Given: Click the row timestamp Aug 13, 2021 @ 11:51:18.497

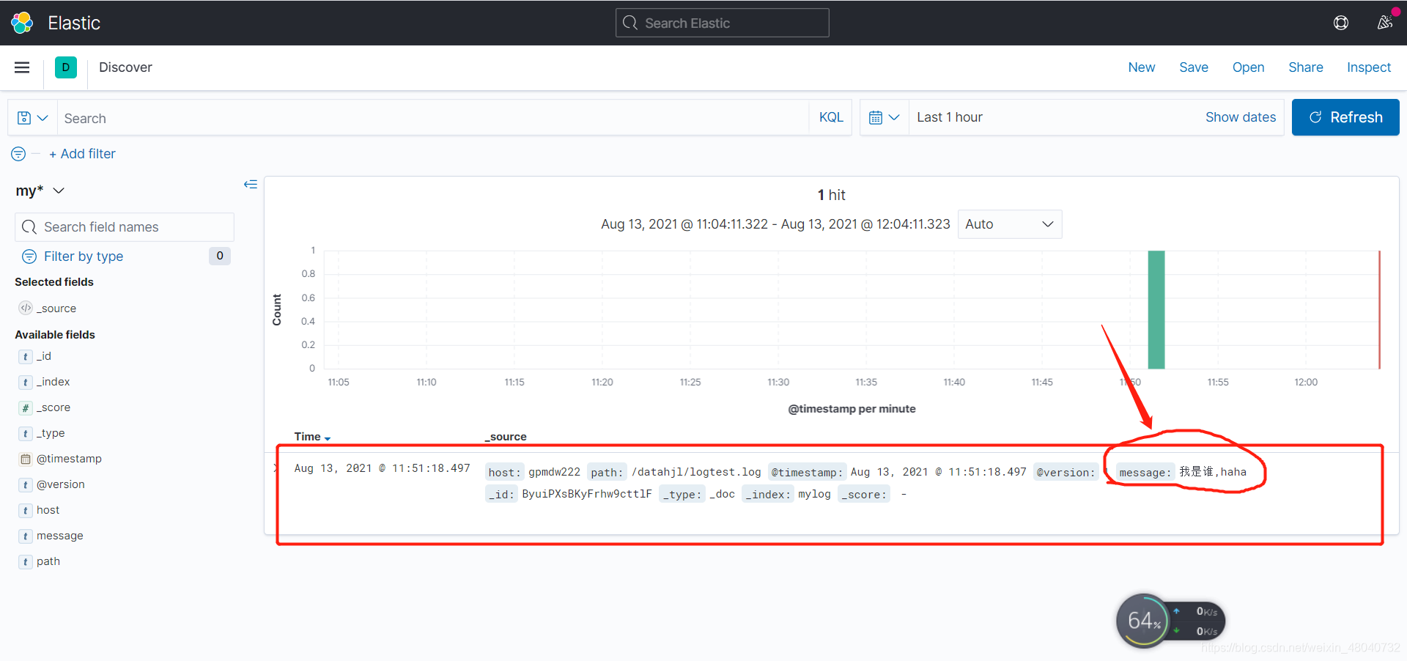Looking at the screenshot, I should pos(382,468).
